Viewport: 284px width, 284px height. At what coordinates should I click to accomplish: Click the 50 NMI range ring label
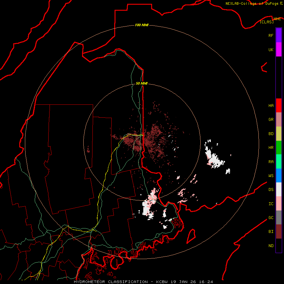coord(142,83)
